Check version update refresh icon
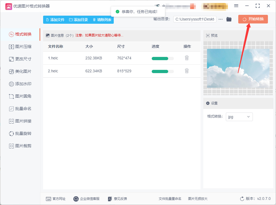Screen dimensions: 276x205 (242, 199)
